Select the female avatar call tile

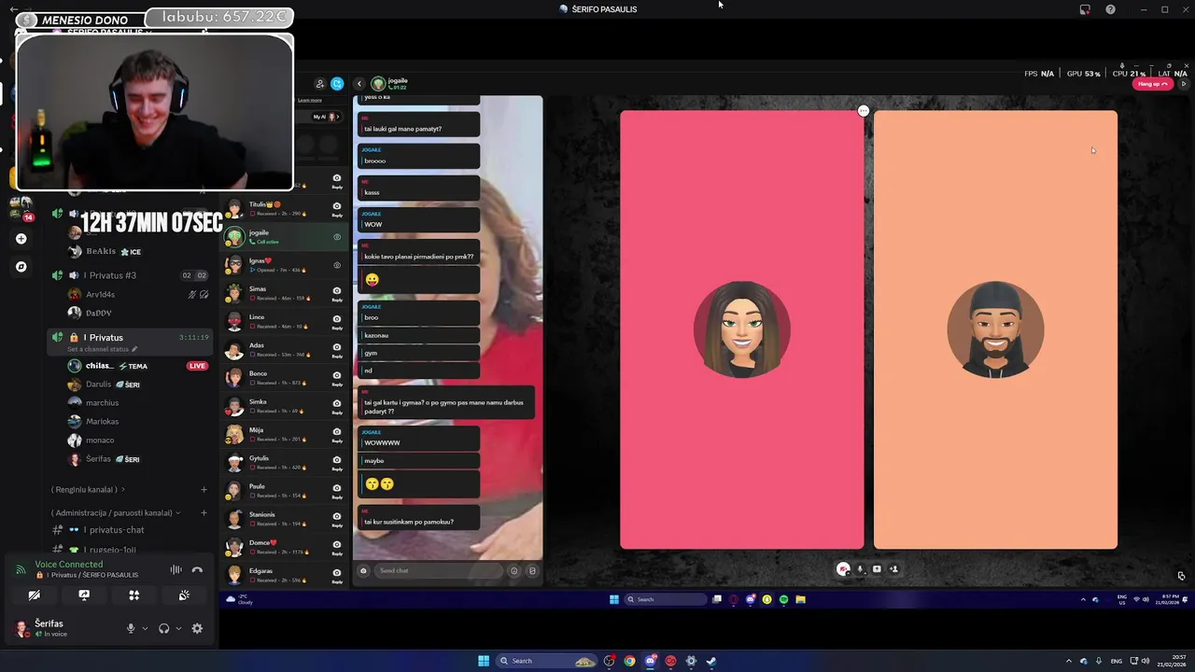pyautogui.click(x=742, y=329)
